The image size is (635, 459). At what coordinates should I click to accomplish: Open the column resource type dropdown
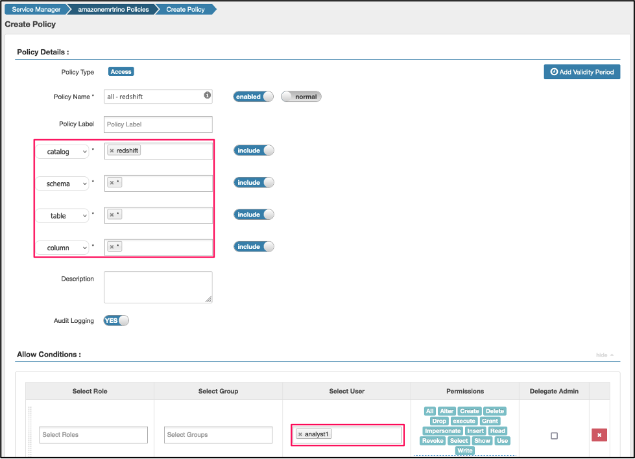[x=62, y=248]
